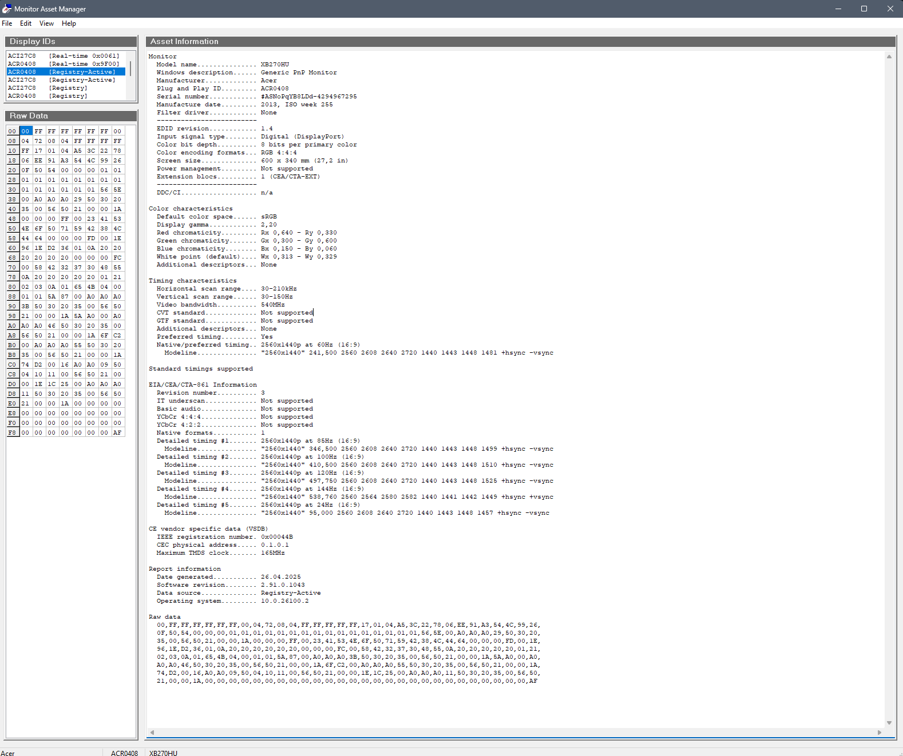Click the Horizontal scan range value 30-210kHz
The image size is (903, 756).
(279, 289)
